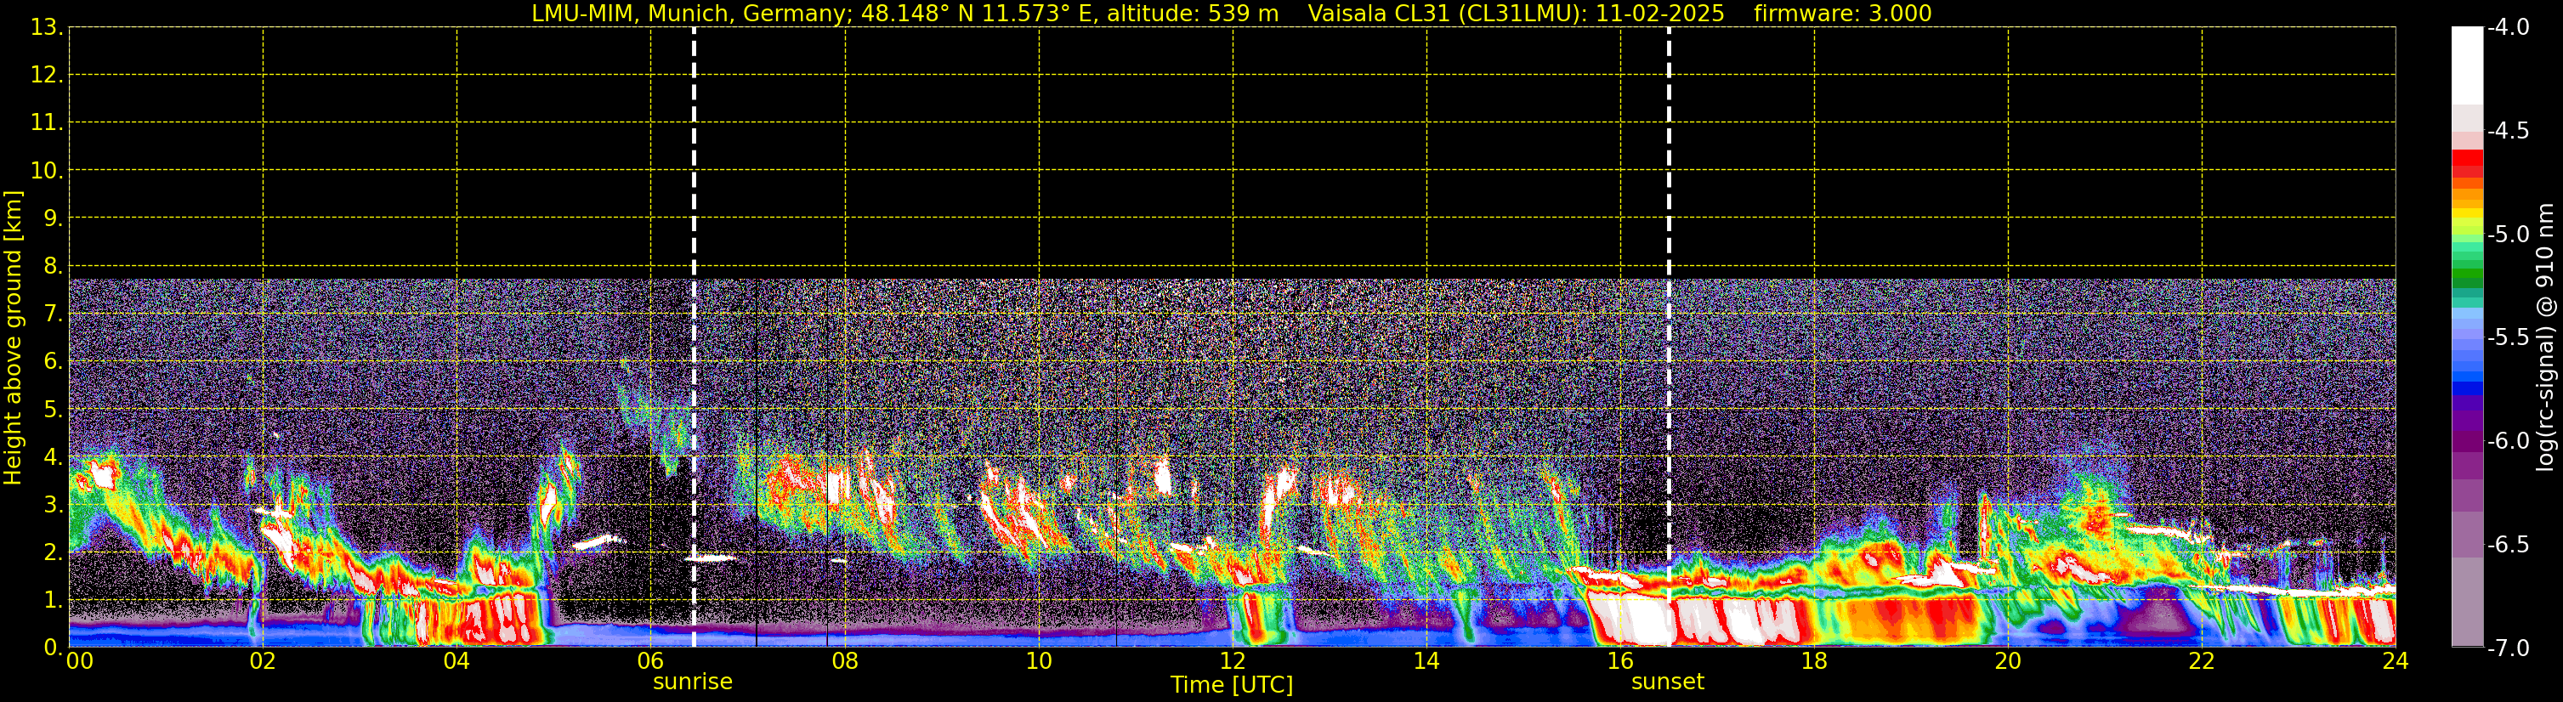Click the colorbar tick label '-4.0'
The width and height of the screenshot is (2563, 702).
pyautogui.click(x=2509, y=28)
